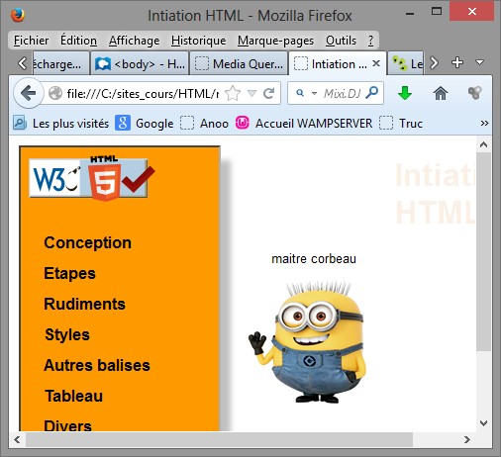Click the horizontal scrollbar thumb
Viewport: 501px width, 457px height.
(219, 439)
